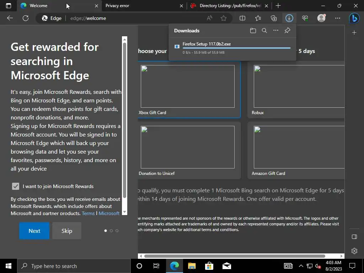Open more options in Downloads panel

[x=276, y=31]
